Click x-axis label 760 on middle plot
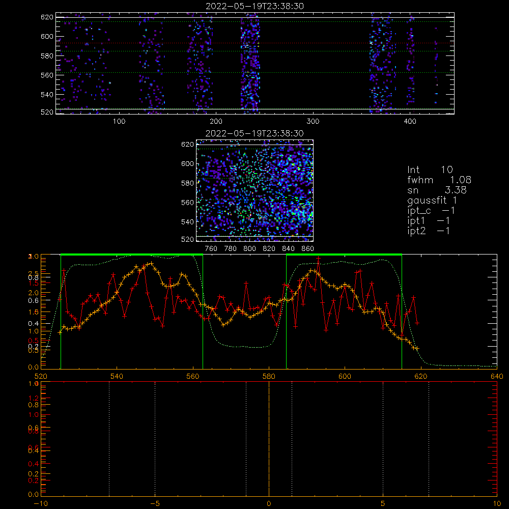This screenshot has height=509, width=509. (x=211, y=249)
